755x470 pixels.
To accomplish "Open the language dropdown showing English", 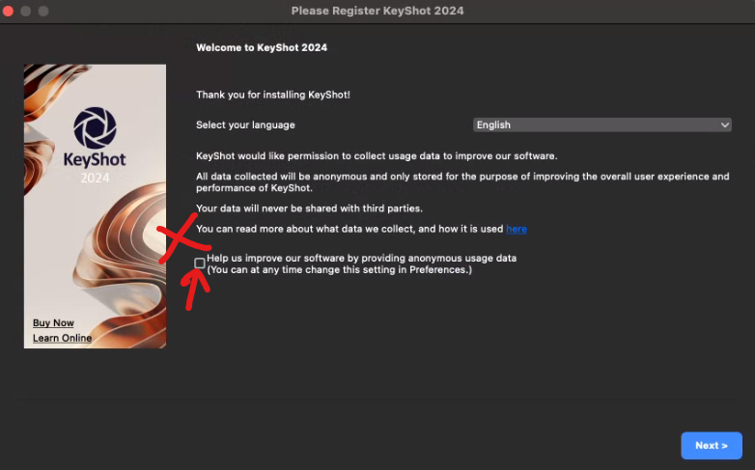I will pyautogui.click(x=601, y=124).
